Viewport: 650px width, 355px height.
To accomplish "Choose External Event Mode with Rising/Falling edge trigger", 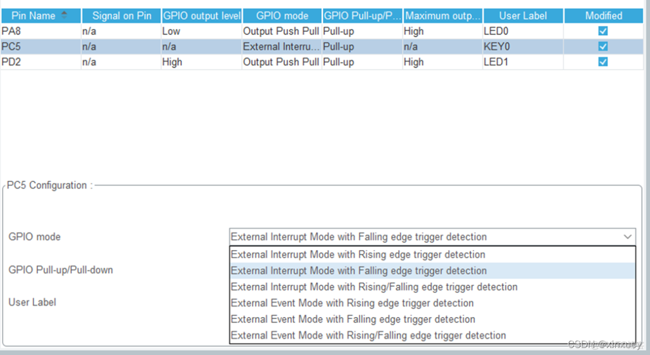I will click(x=433, y=336).
